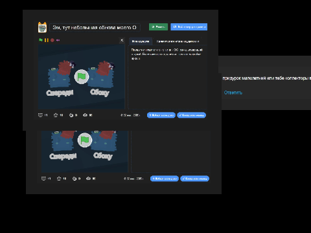Screen dimensions: 311x233
Task: Pause the project with the yellow pause icon
Action: coord(47,40)
